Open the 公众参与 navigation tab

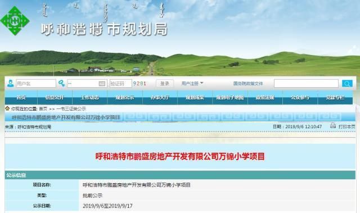pos(300,97)
